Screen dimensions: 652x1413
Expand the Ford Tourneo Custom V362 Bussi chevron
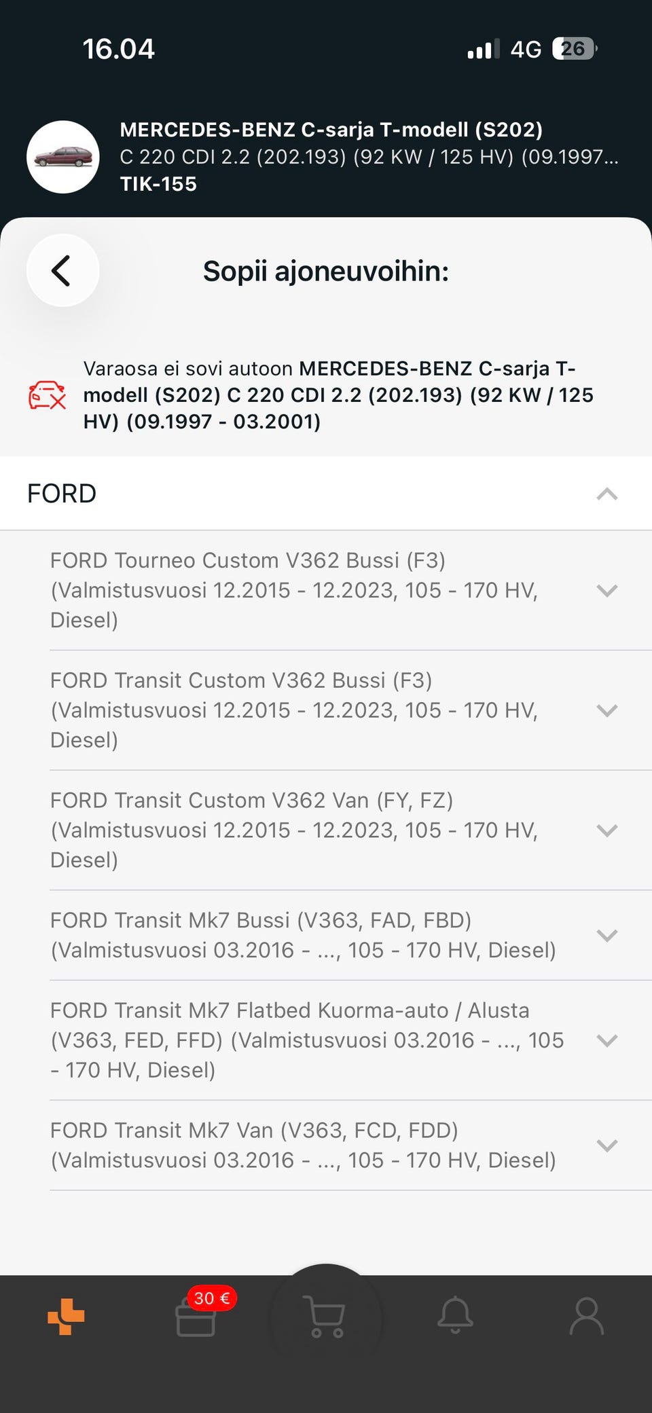pos(606,590)
